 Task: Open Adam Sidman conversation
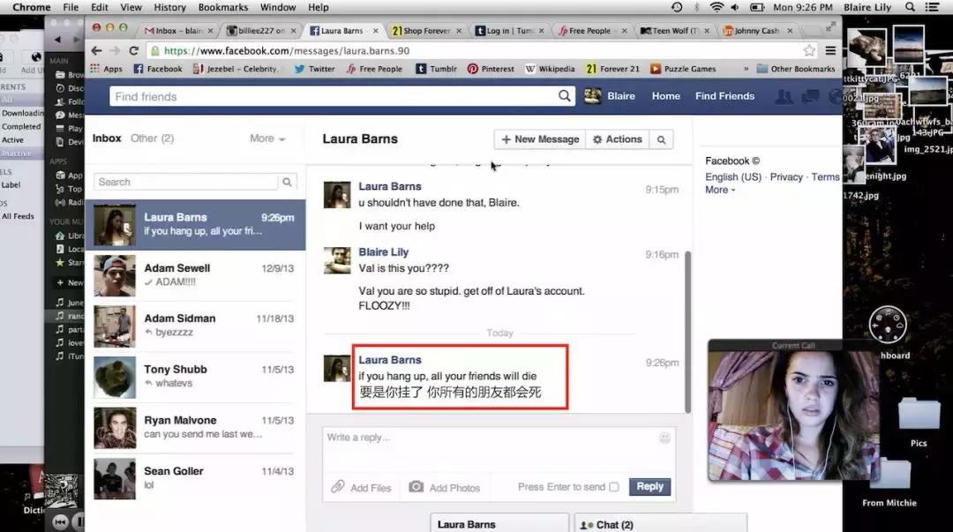click(x=195, y=326)
